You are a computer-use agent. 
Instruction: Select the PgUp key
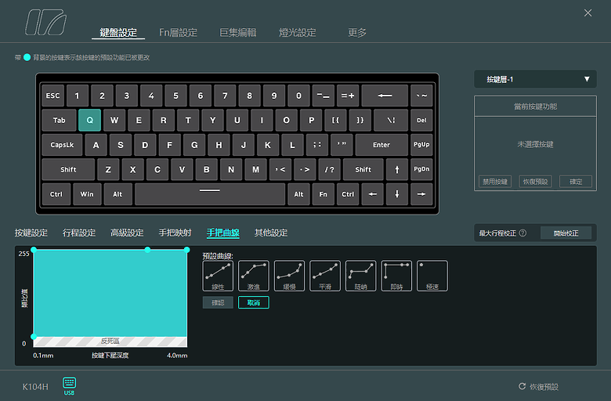click(x=421, y=145)
